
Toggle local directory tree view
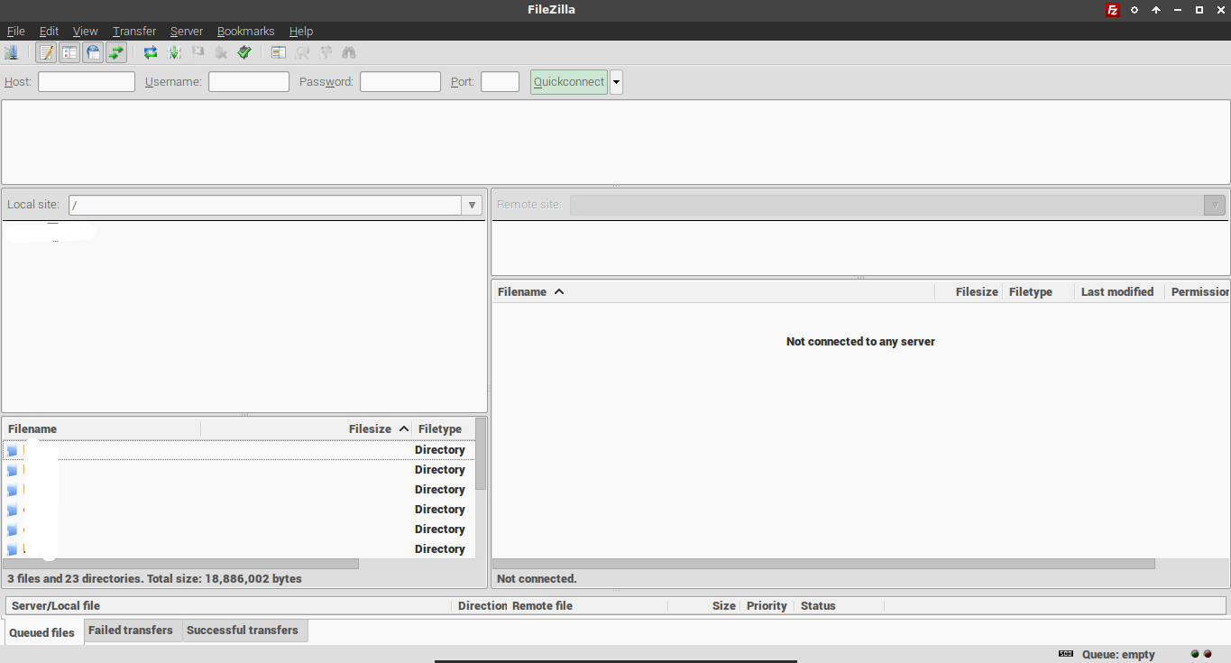point(69,53)
